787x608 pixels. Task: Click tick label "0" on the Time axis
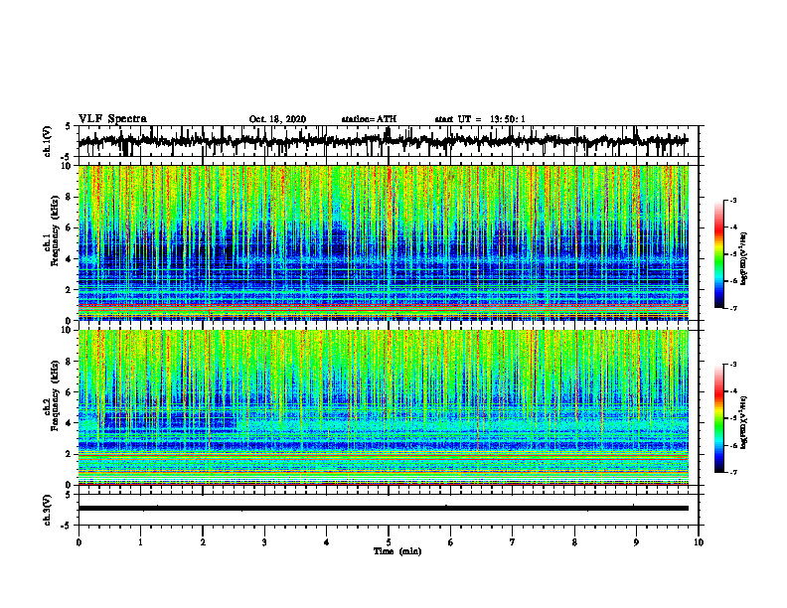[79, 542]
